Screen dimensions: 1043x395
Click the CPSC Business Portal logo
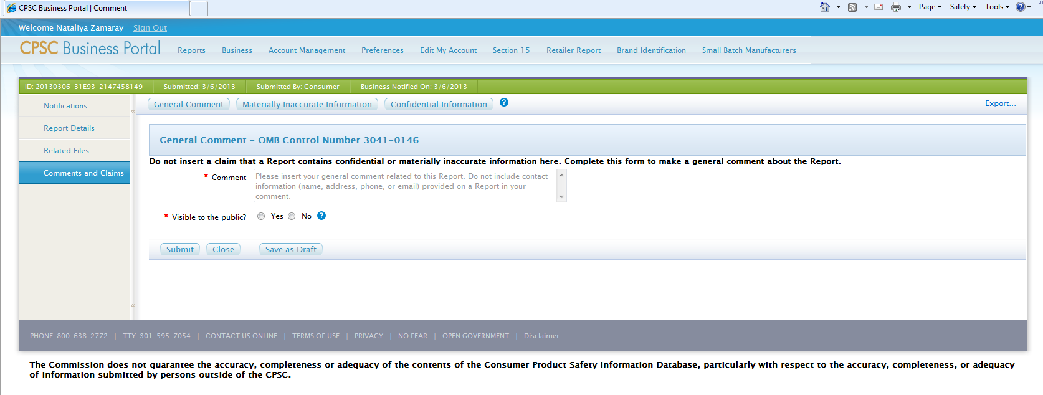pos(90,48)
